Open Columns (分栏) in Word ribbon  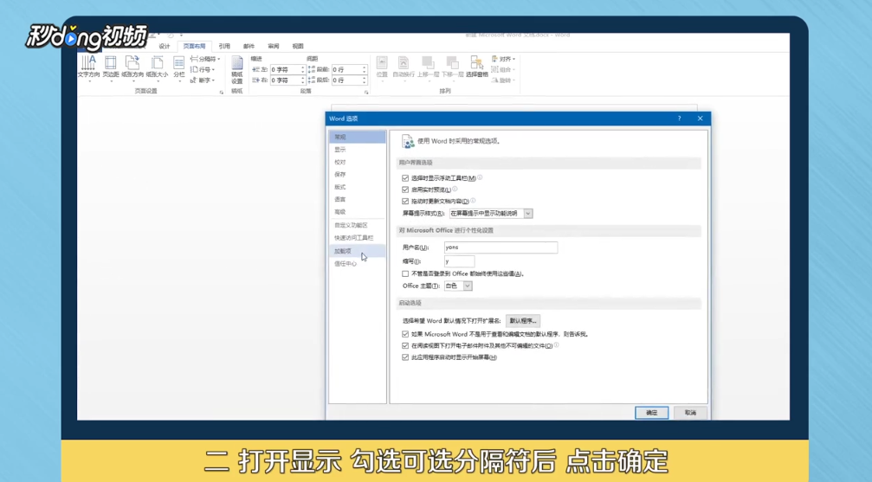pos(179,67)
